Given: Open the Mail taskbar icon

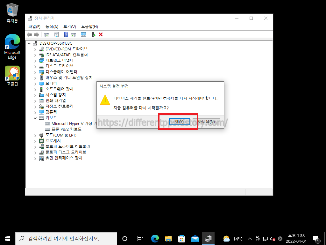Looking at the screenshot, I should pos(195,239).
